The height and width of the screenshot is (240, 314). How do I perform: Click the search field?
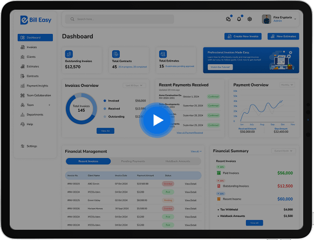[x=120, y=19]
